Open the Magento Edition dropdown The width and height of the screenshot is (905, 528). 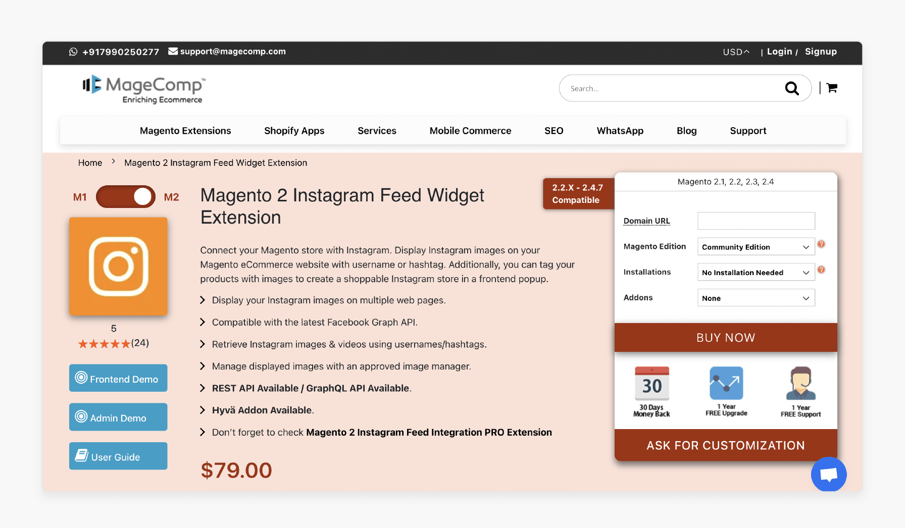[x=756, y=247]
